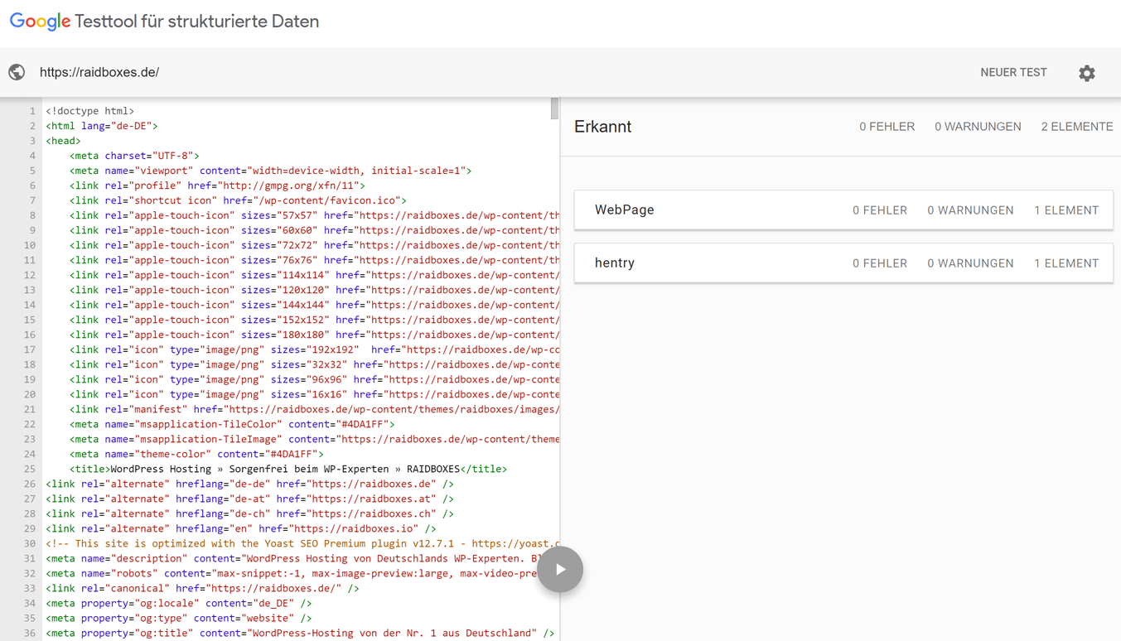Click the Erkannt heading
The image size is (1121, 641).
point(602,127)
